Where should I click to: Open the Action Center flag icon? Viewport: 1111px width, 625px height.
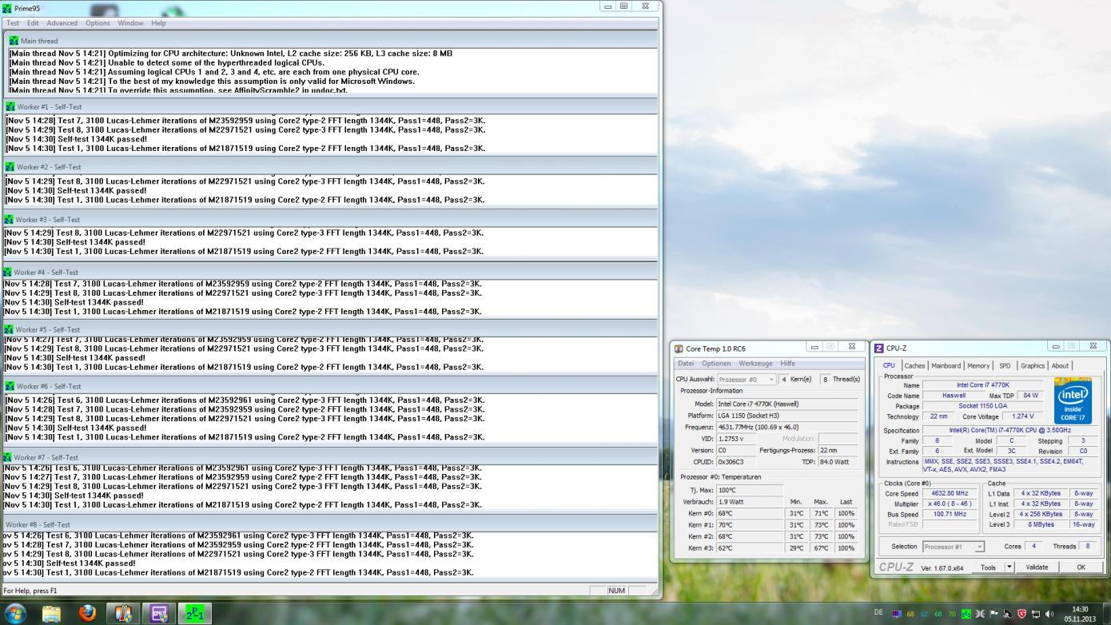(x=994, y=614)
